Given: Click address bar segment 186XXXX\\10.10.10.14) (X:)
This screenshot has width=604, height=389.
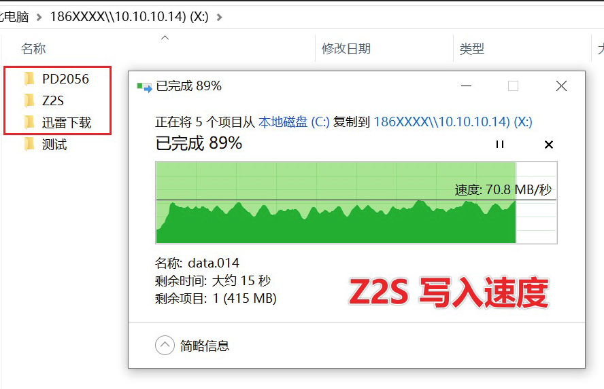Looking at the screenshot, I should click(129, 17).
